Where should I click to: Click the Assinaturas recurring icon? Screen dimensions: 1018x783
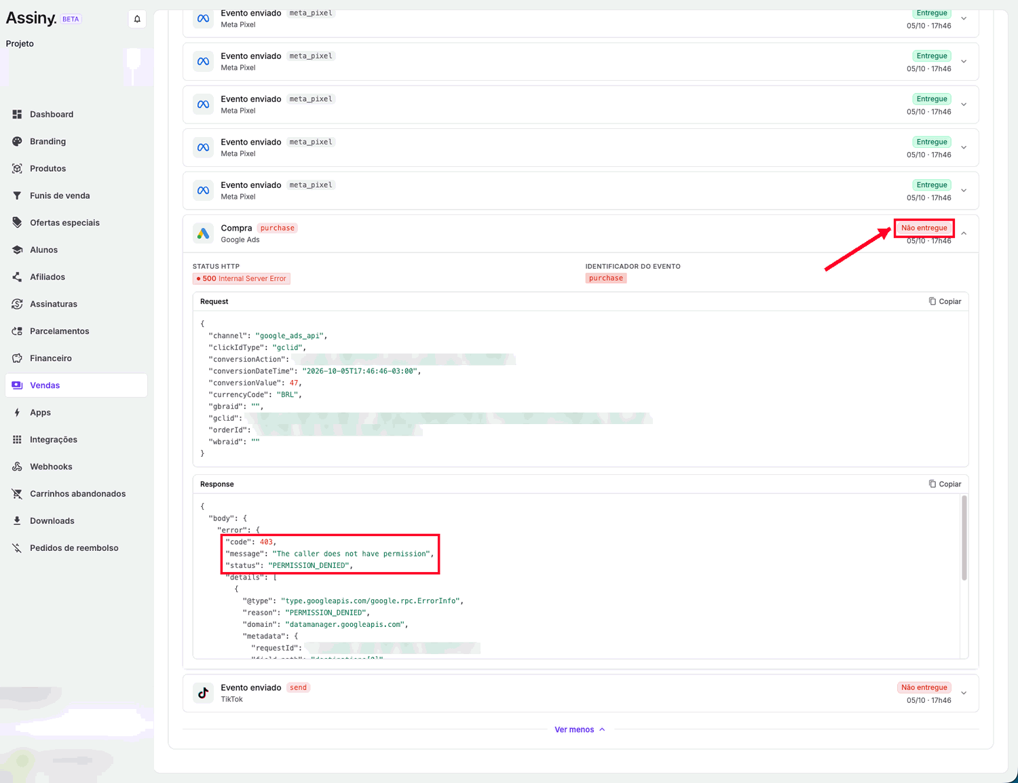pos(17,304)
